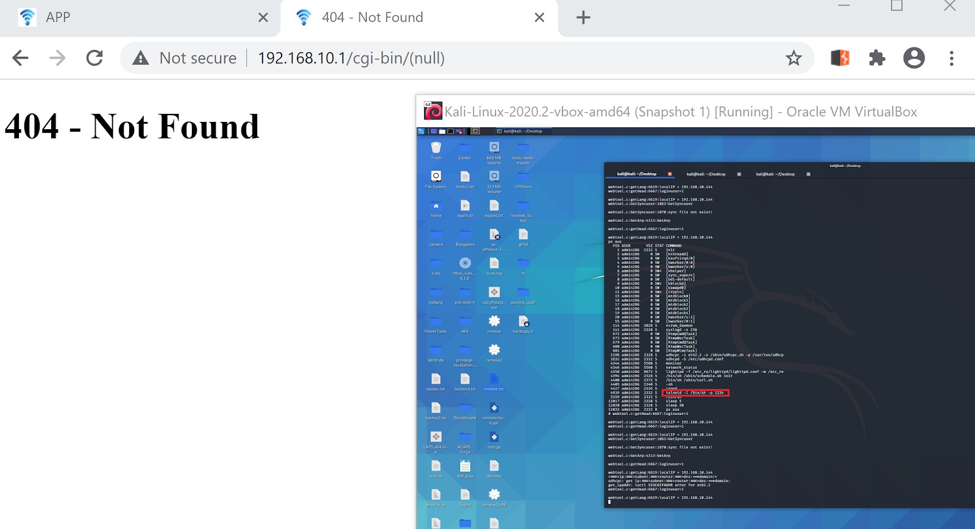Open the kerbrute folder
This screenshot has width=975, height=529.
[436, 353]
